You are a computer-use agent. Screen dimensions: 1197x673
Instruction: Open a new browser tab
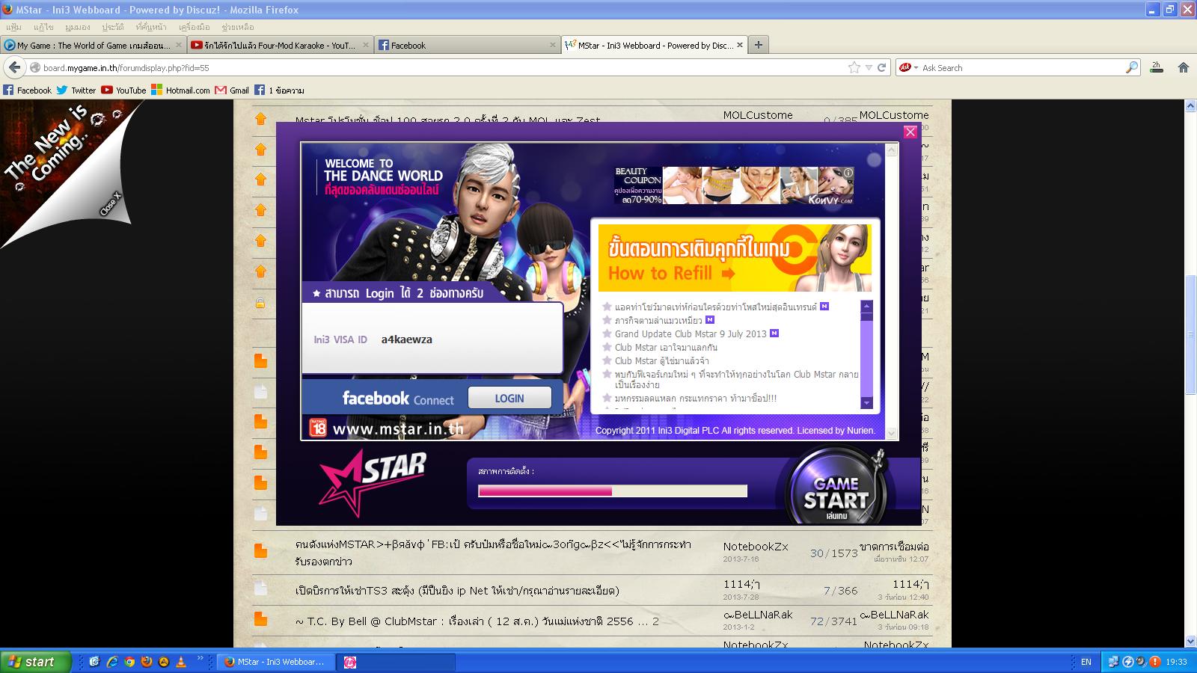(x=759, y=45)
